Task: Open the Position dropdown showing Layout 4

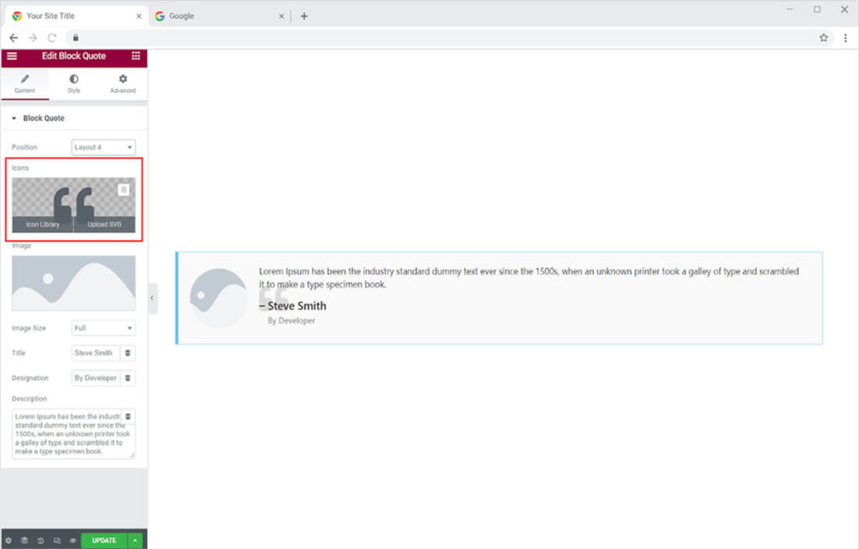Action: pos(103,148)
